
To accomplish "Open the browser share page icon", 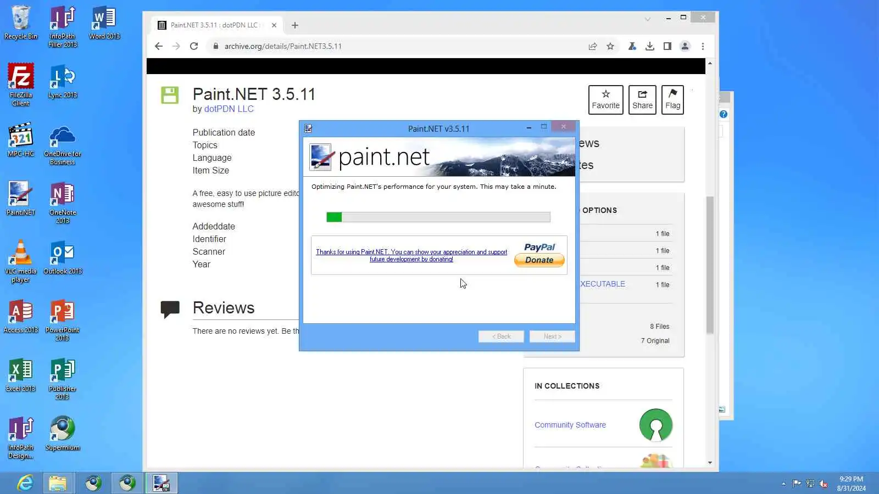I will pyautogui.click(x=593, y=46).
